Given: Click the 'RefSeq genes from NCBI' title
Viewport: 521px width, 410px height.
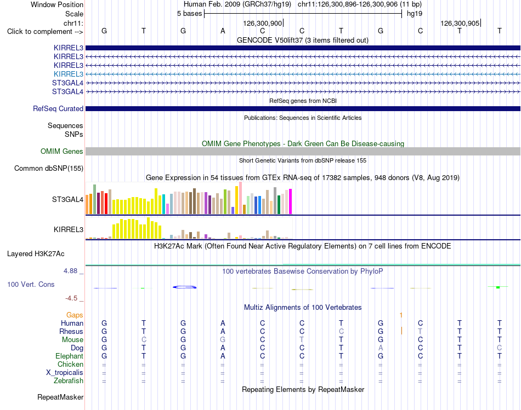Looking at the screenshot, I should (303, 101).
